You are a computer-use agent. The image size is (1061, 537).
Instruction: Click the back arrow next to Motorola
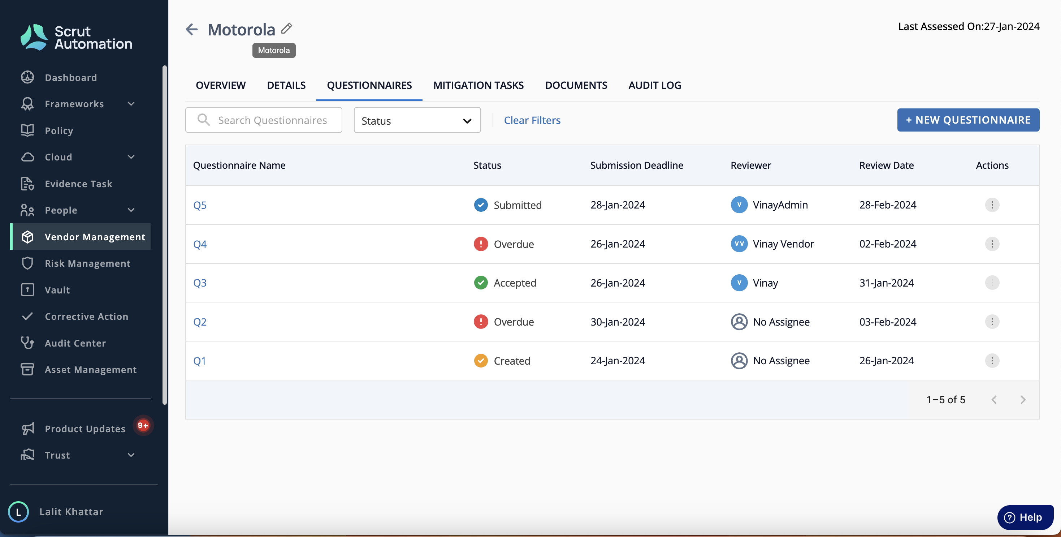tap(191, 29)
